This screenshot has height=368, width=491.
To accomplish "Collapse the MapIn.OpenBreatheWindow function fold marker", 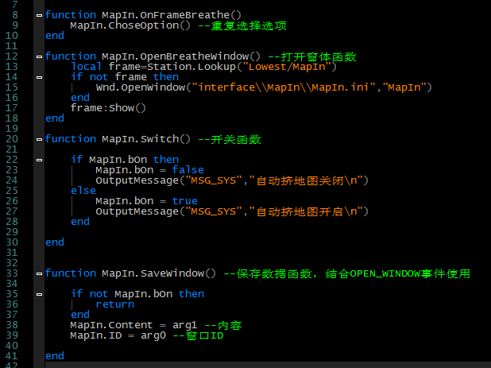I will pyautogui.click(x=39, y=56).
